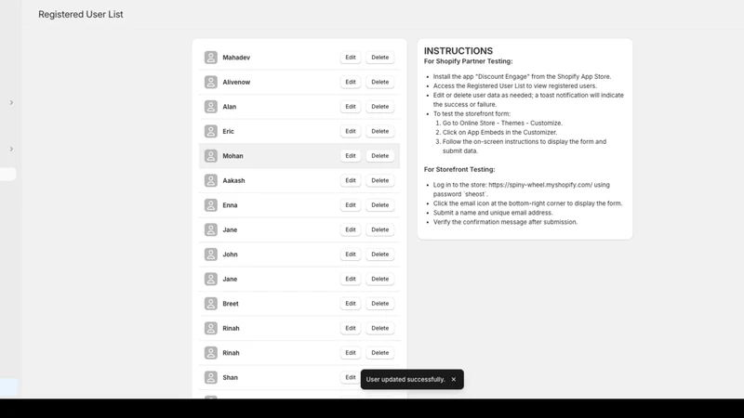Delete the user Mohan
The height and width of the screenshot is (418, 744).
tap(380, 156)
